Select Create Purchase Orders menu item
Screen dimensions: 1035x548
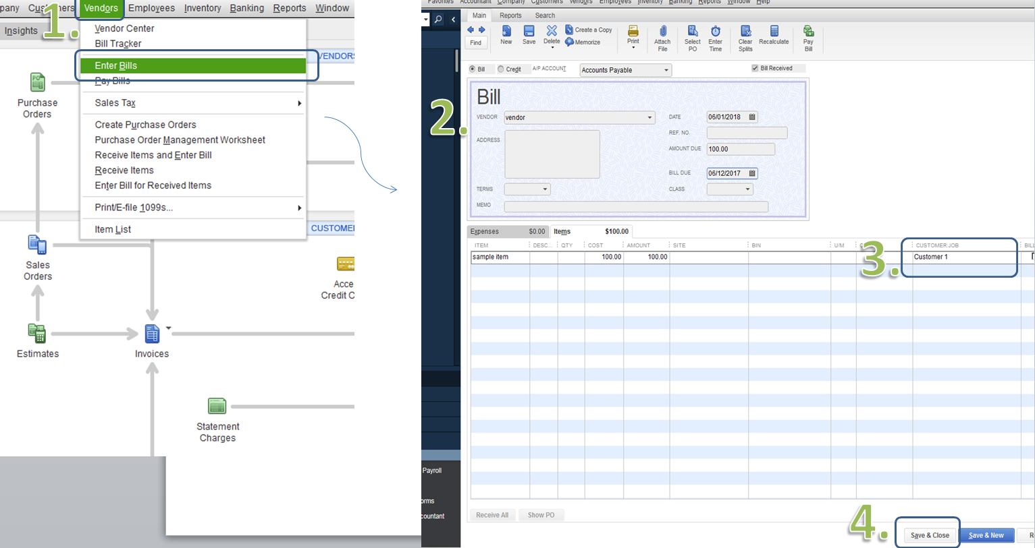[x=145, y=125]
